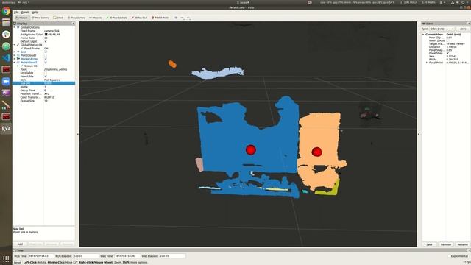This screenshot has height=265, width=471.
Task: Edit the Fixed Frame value camera_link
Action: 52,31
